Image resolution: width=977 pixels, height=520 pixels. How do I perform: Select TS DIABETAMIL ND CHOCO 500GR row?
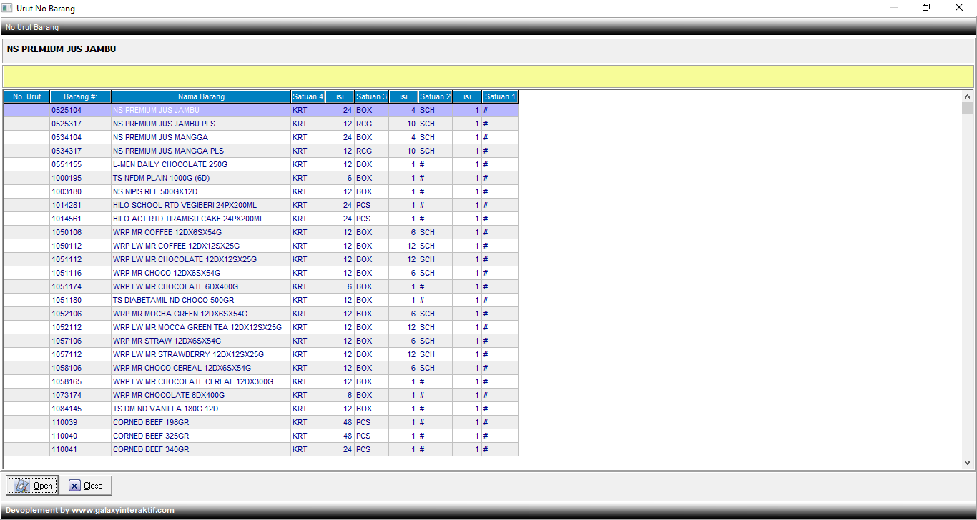173,300
